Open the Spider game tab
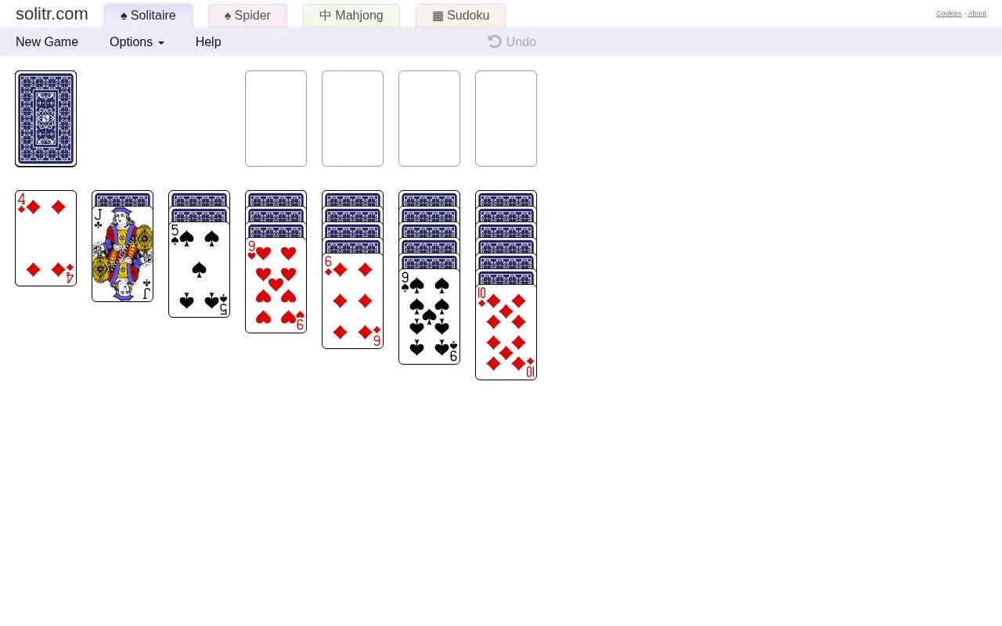This screenshot has height=626, width=1002. coord(247,16)
